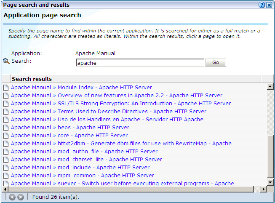Click the Go button

click(x=216, y=62)
